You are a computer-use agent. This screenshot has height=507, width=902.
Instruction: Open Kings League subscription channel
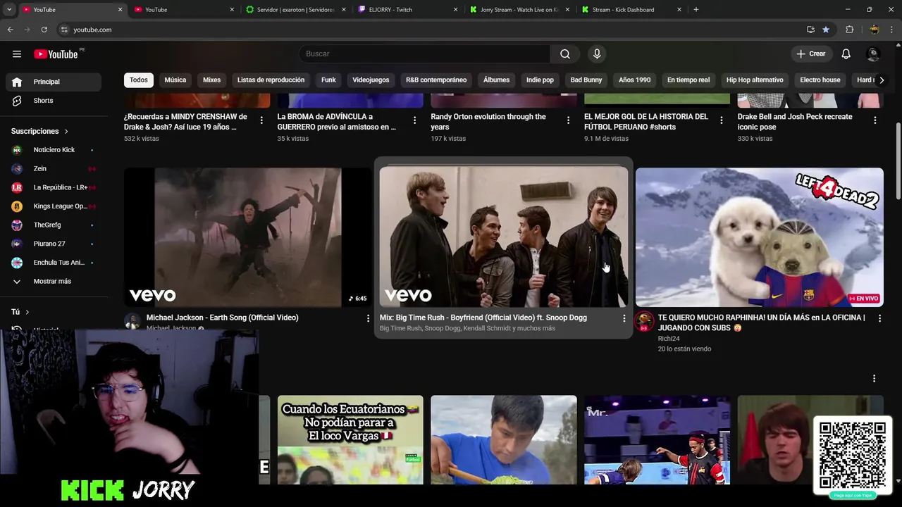pos(54,206)
